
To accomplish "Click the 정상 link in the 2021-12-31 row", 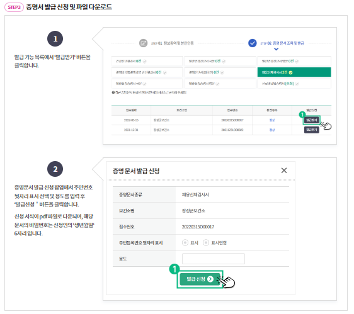I will (272, 130).
